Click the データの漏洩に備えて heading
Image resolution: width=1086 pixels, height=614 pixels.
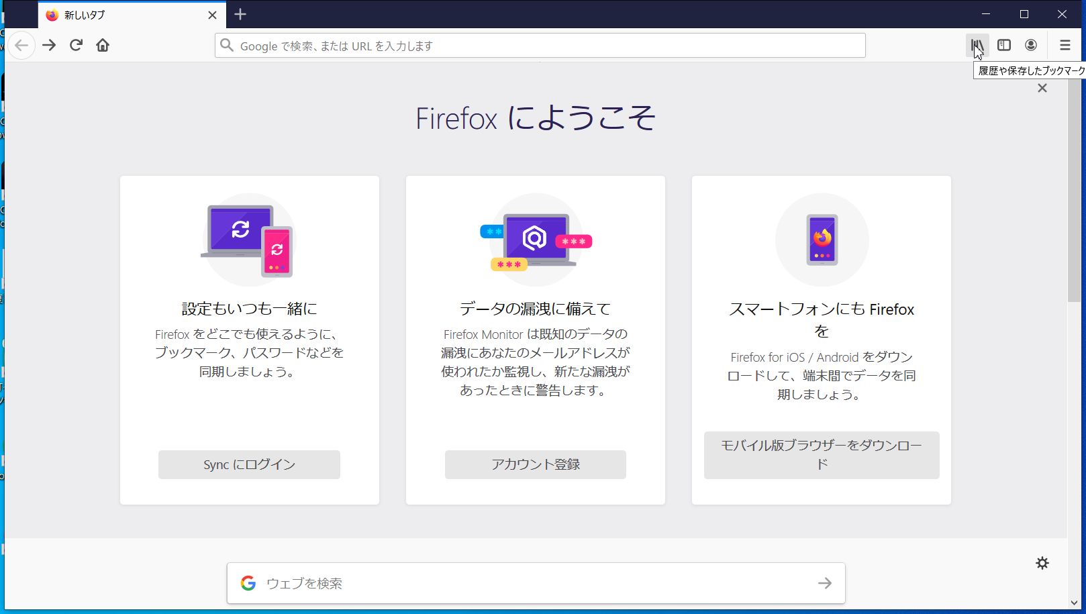(536, 309)
